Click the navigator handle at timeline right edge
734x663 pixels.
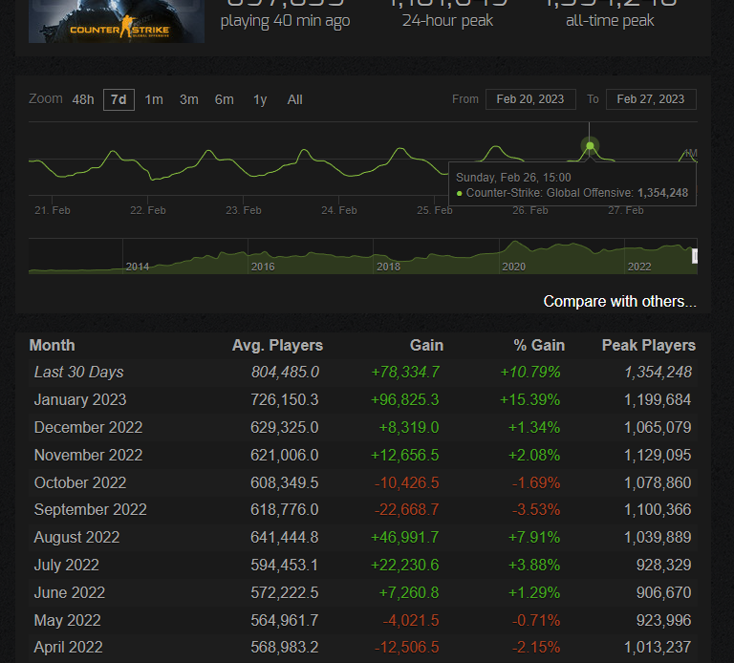click(x=695, y=256)
